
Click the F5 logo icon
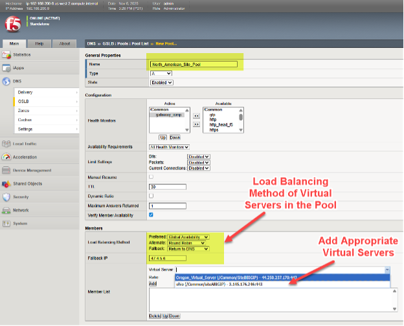click(12, 25)
